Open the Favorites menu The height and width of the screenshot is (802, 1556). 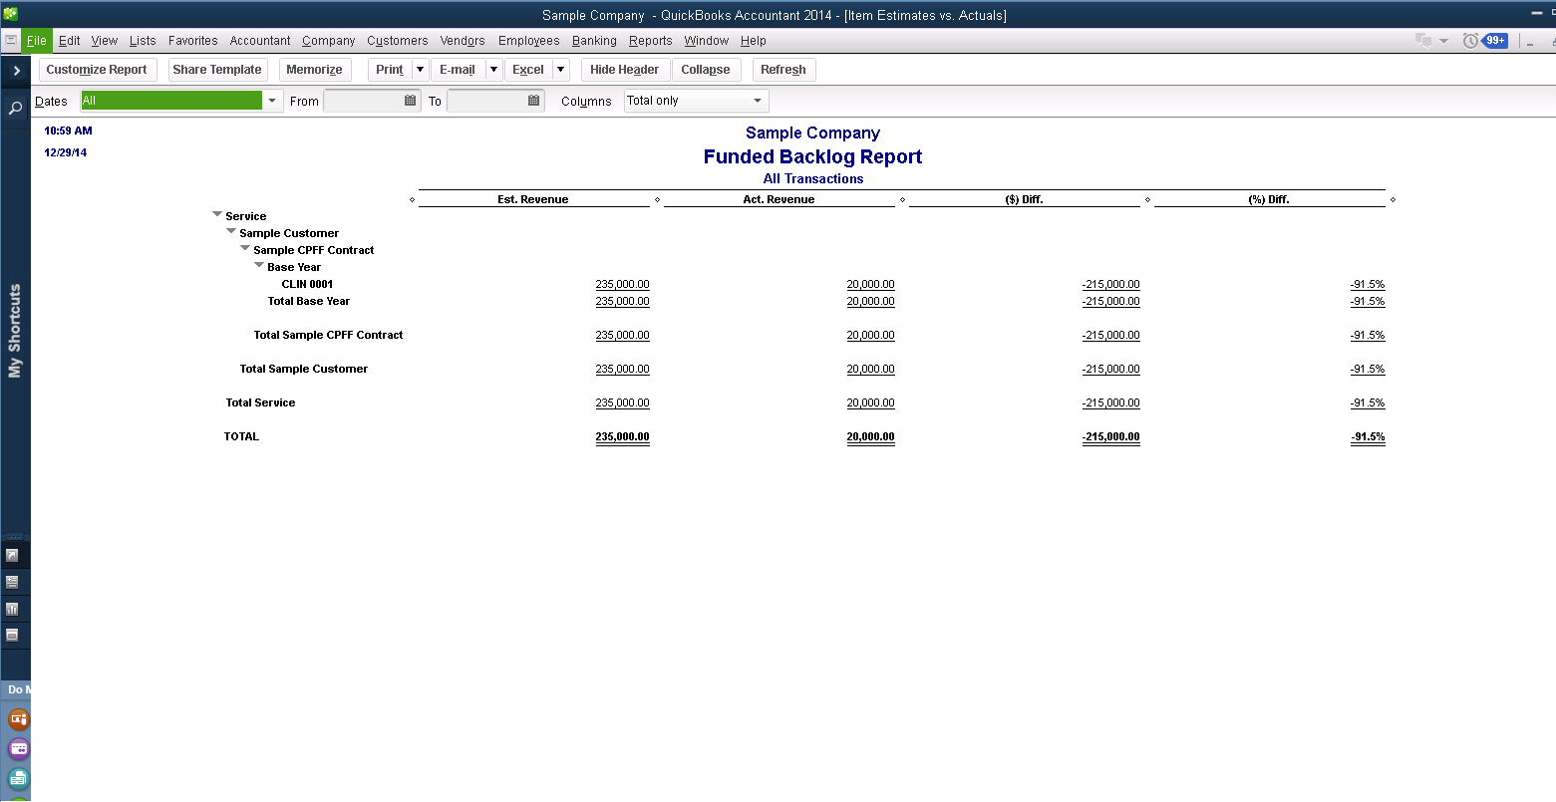[x=193, y=41]
